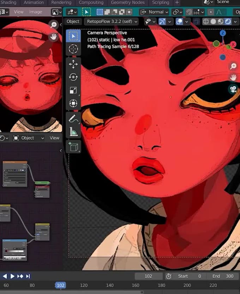
Task: Click the red X axis on navigation gizmo
Action: click(233, 44)
